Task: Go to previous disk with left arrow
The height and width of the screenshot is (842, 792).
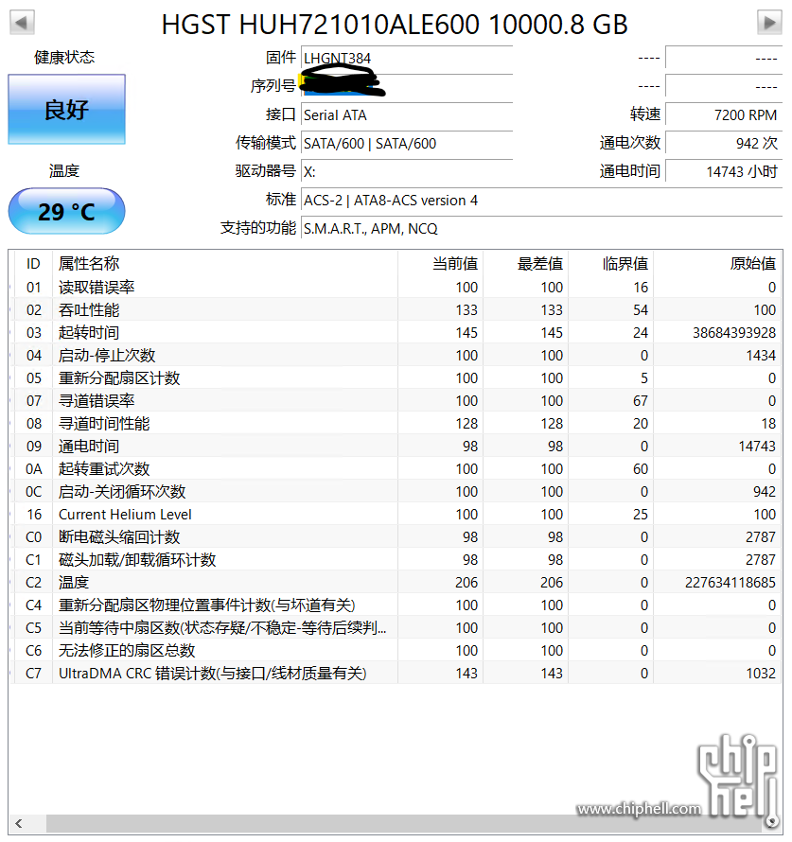Action: coord(22,23)
